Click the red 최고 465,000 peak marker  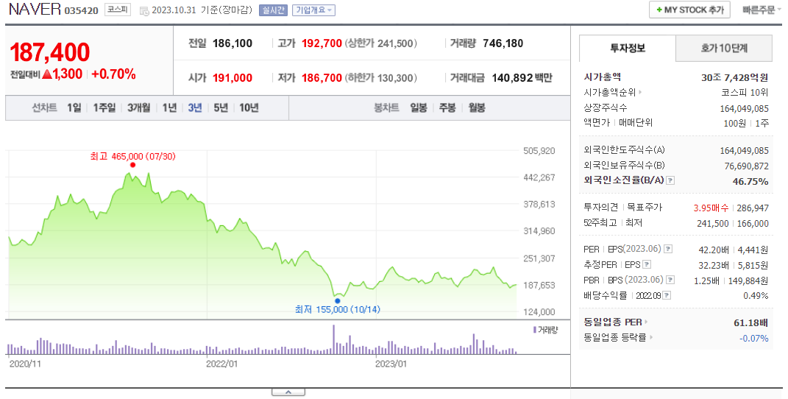coord(132,165)
